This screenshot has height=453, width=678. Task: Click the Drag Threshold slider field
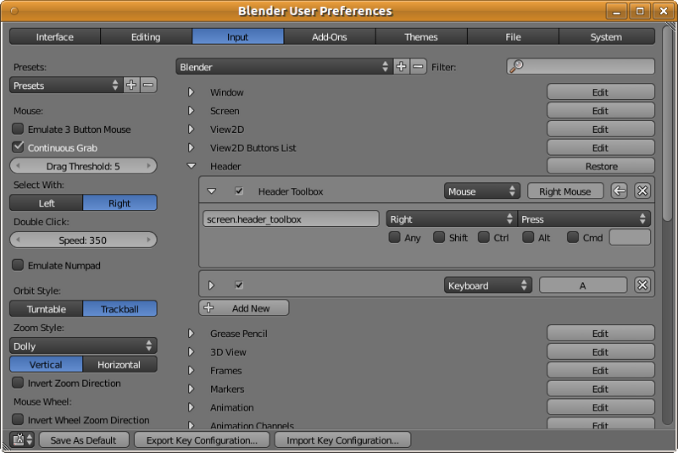(x=83, y=166)
